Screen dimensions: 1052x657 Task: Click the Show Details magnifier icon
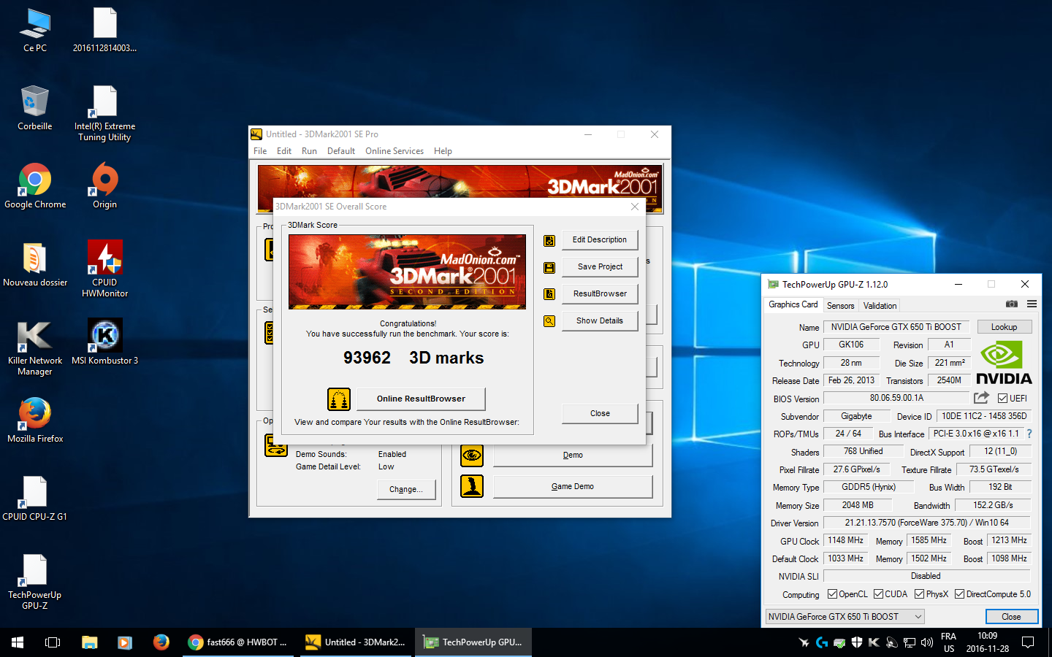[x=549, y=321]
